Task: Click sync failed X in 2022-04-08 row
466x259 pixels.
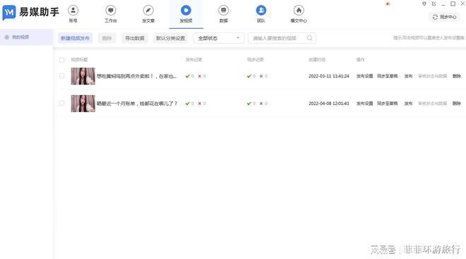Action: 261,103
